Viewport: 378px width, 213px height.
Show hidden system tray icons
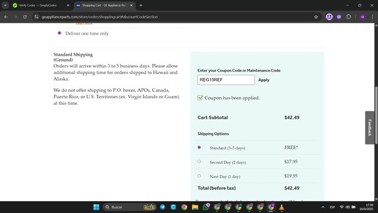(x=323, y=207)
